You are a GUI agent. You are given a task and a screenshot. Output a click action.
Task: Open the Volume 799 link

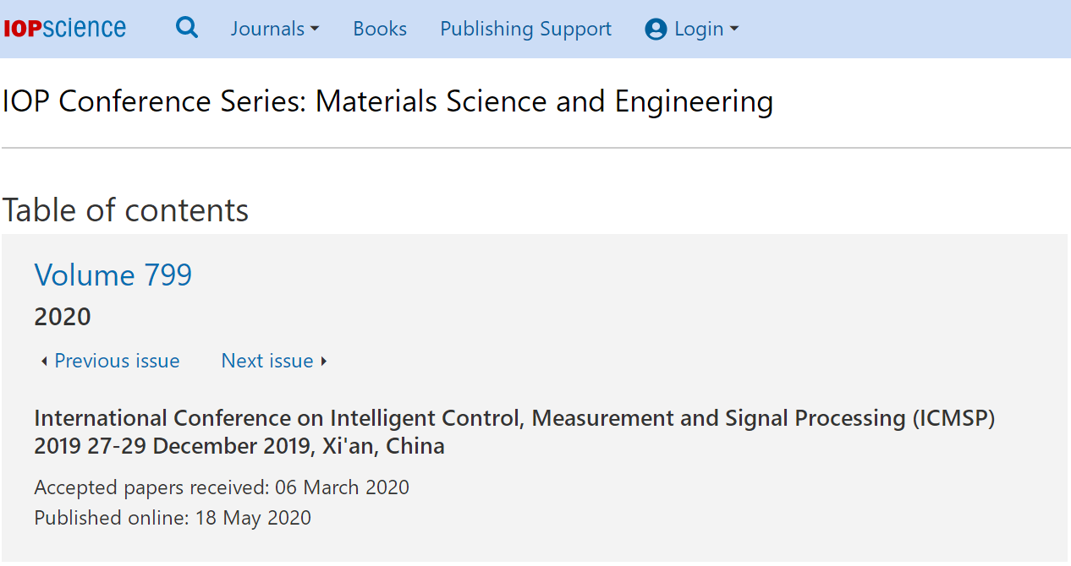(x=113, y=275)
